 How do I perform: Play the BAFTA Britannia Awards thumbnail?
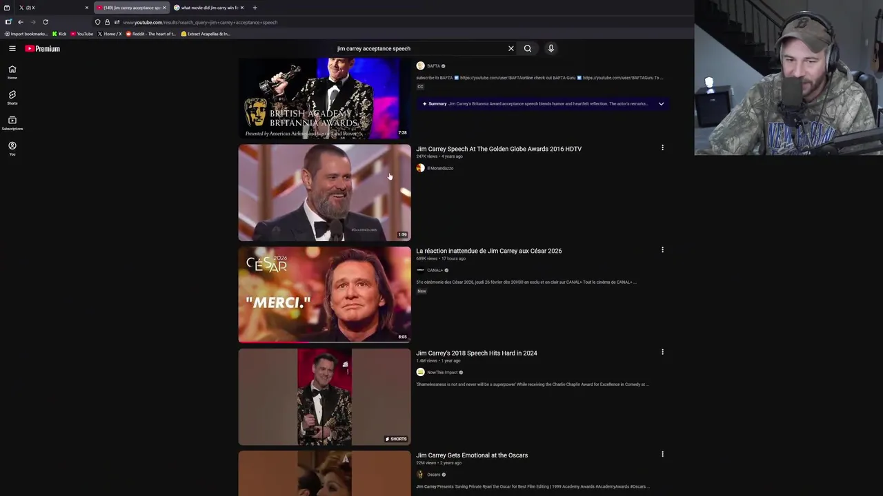click(x=324, y=99)
